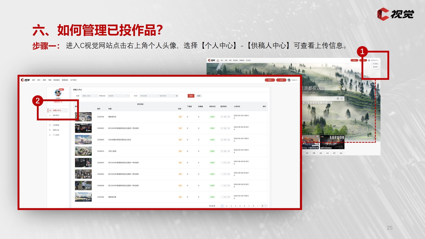Image resolution: width=425 pixels, height=239 pixels.
Task: Click the 销售记录 sidebar icon
Action: pos(50,130)
